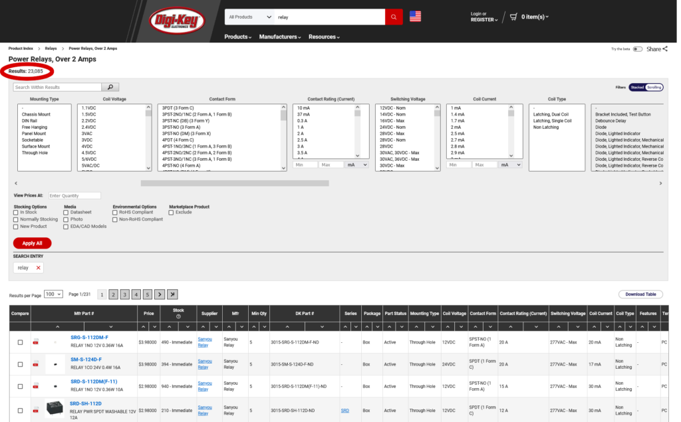The width and height of the screenshot is (681, 422).
Task: Open the Contact Rating unit mA dropdown
Action: click(x=357, y=165)
